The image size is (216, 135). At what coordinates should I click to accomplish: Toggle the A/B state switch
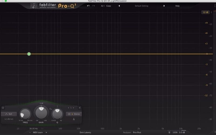(x=103, y=6)
